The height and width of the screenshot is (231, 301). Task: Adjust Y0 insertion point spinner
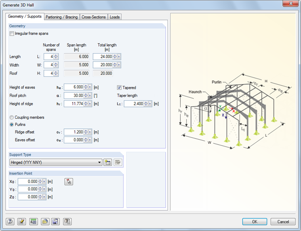40,189
